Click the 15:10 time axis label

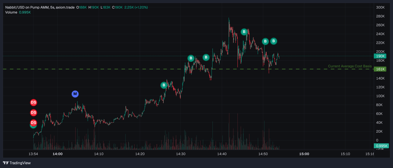[346, 154]
